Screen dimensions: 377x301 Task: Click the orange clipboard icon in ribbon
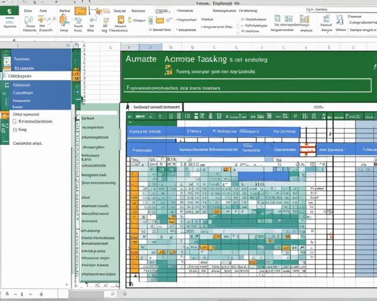(x=64, y=19)
